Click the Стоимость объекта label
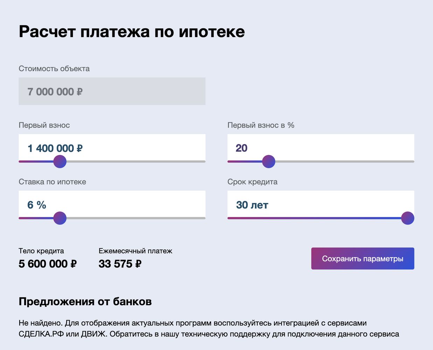Viewport: 433px width, 350px height. tap(54, 69)
